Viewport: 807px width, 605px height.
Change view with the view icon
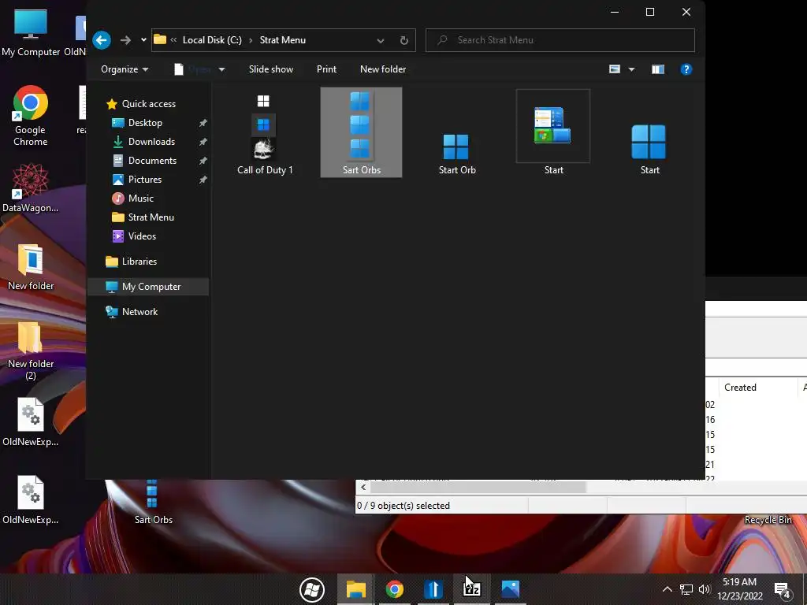tap(615, 69)
